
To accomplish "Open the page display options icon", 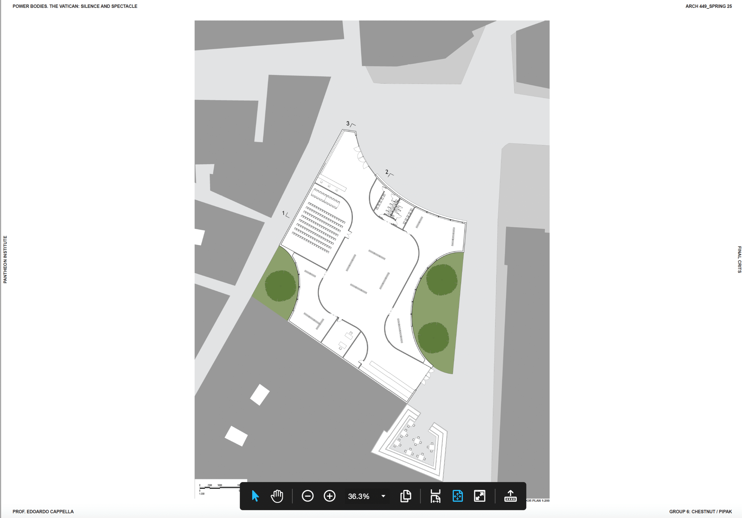I will pos(405,496).
